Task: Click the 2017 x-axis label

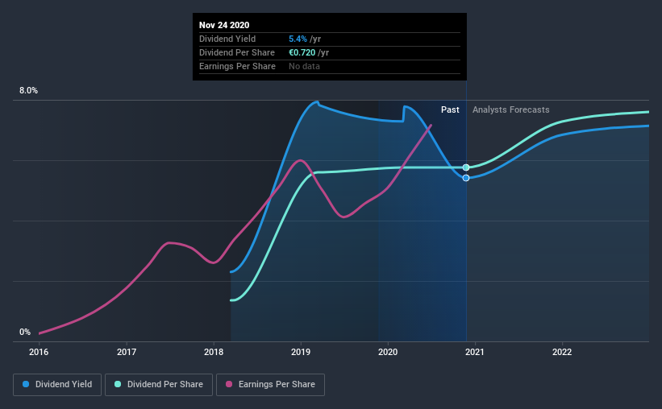Action: pos(127,352)
